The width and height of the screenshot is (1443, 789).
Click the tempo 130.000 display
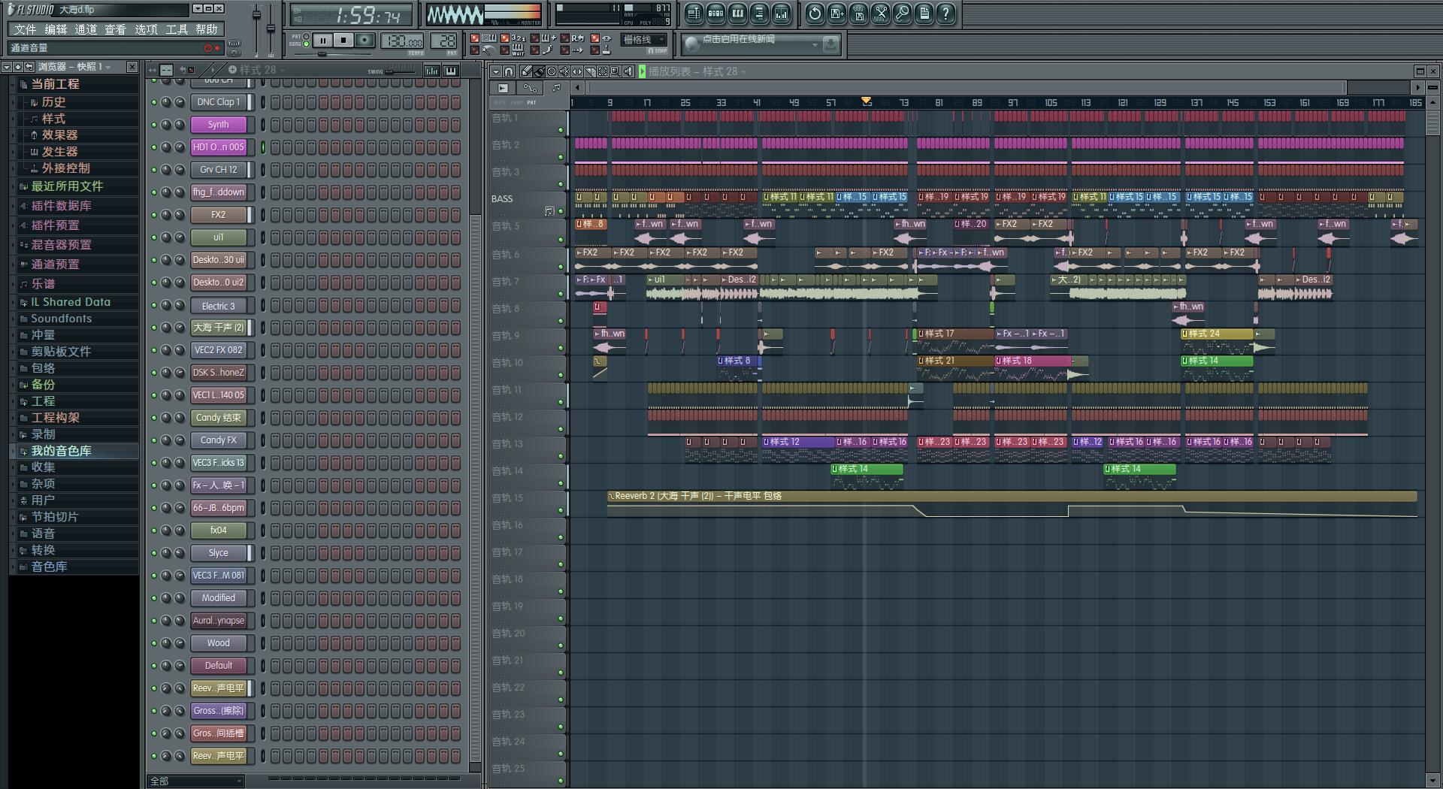pyautogui.click(x=402, y=41)
